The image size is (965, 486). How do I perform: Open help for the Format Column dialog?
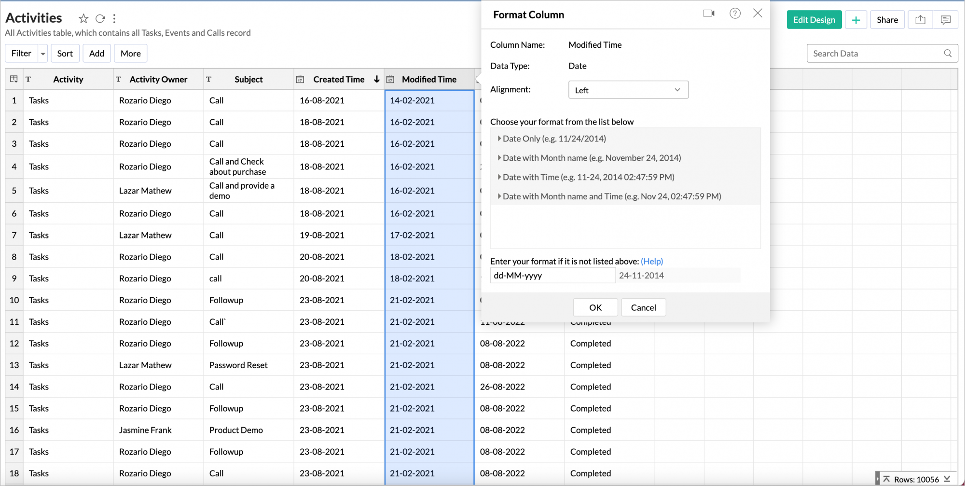735,14
